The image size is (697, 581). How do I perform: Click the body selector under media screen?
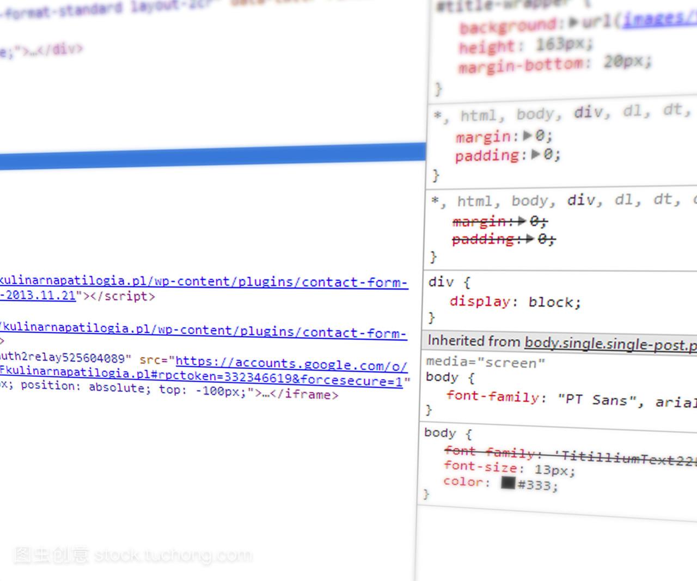pyautogui.click(x=450, y=377)
